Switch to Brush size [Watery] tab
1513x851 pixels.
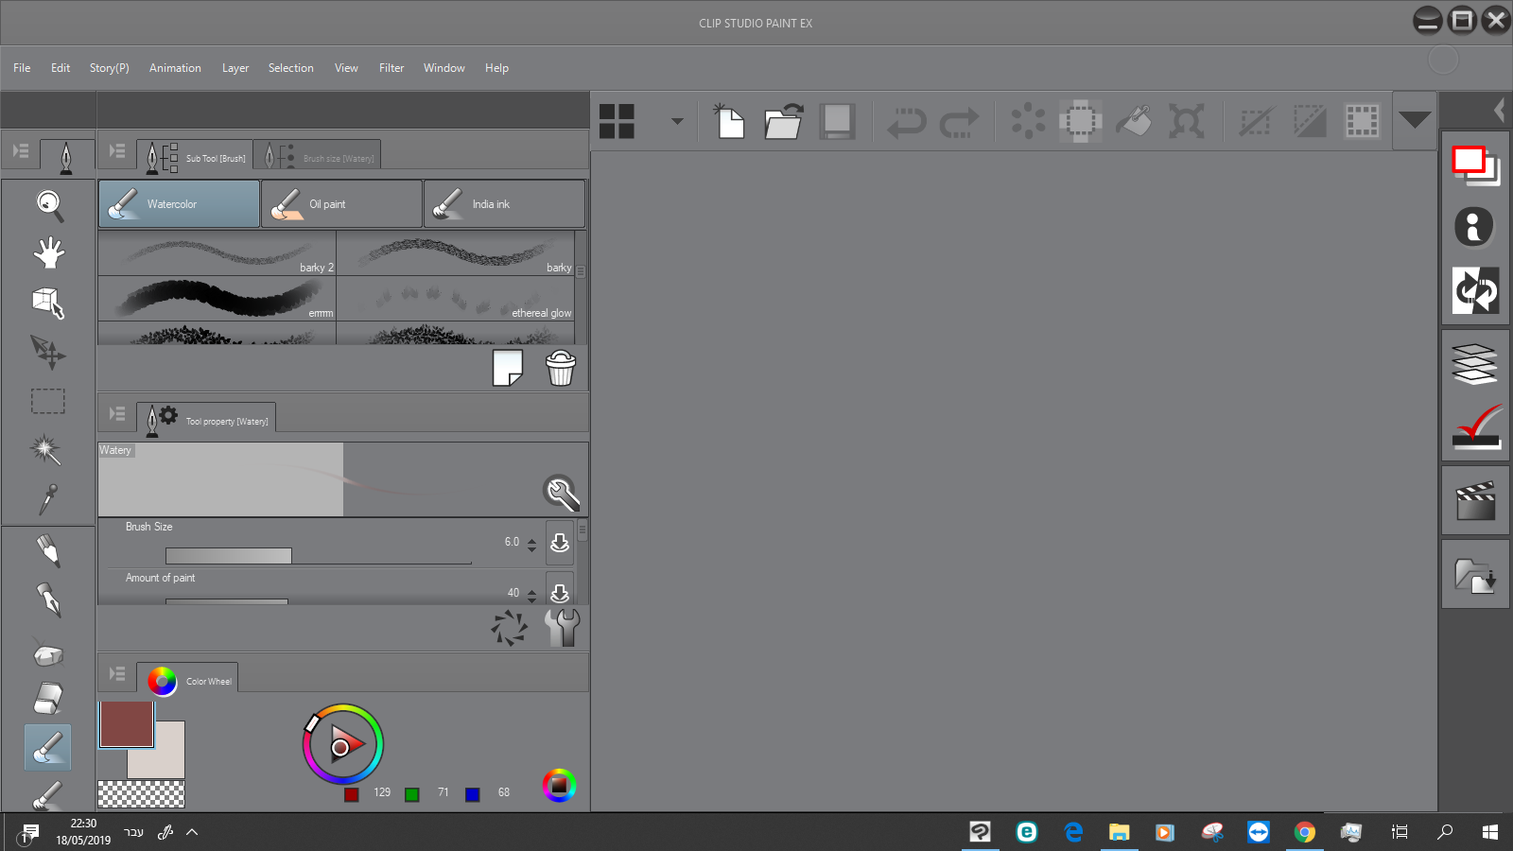click(318, 156)
